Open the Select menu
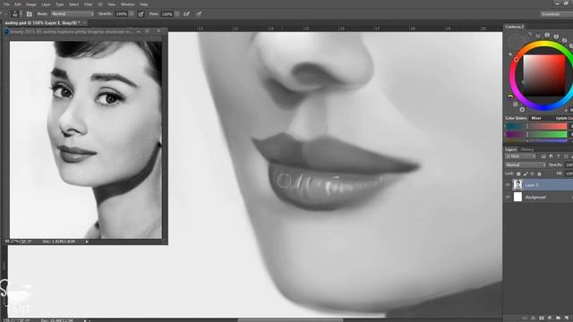The height and width of the screenshot is (322, 573). 73,4
